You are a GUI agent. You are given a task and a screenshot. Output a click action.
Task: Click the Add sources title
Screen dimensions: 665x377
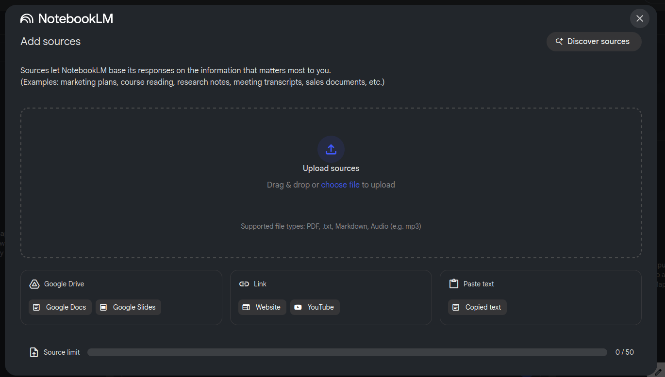50,42
